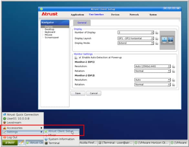
Task: Select Screensaver in the Navigator
Action: [x=52, y=37]
